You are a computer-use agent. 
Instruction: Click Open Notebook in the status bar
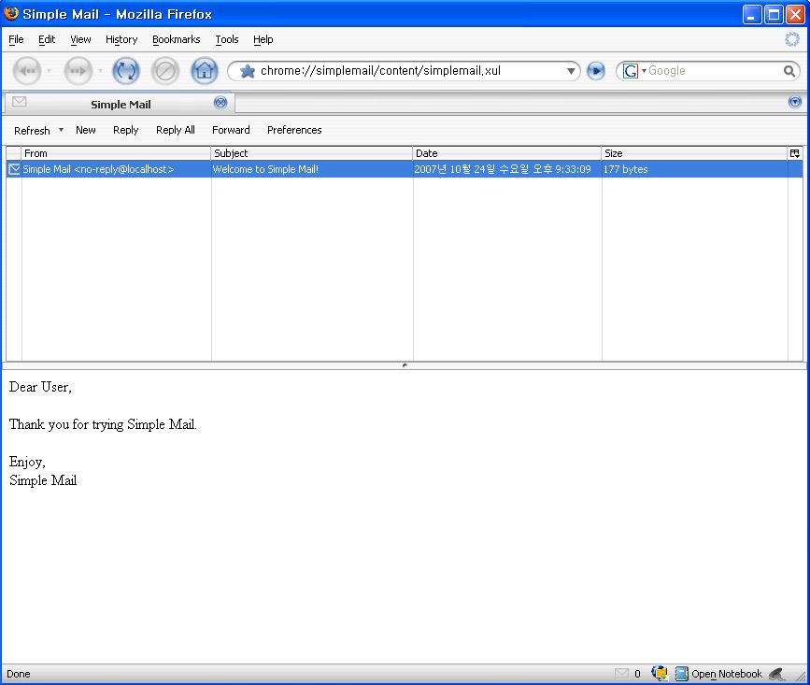726,674
